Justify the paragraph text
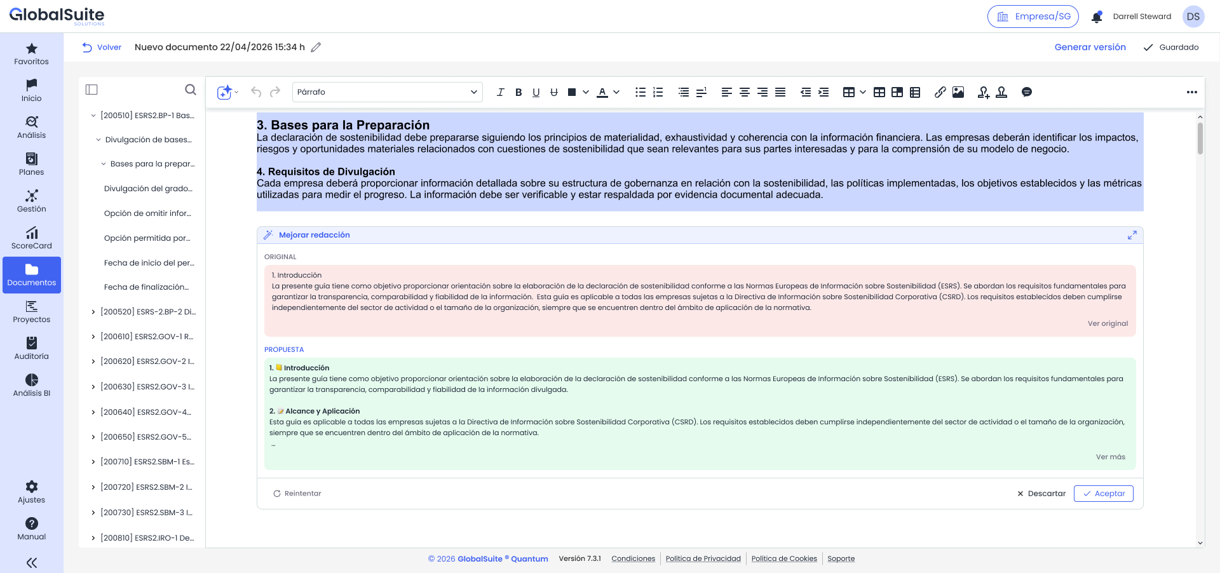The width and height of the screenshot is (1220, 573). 780,92
